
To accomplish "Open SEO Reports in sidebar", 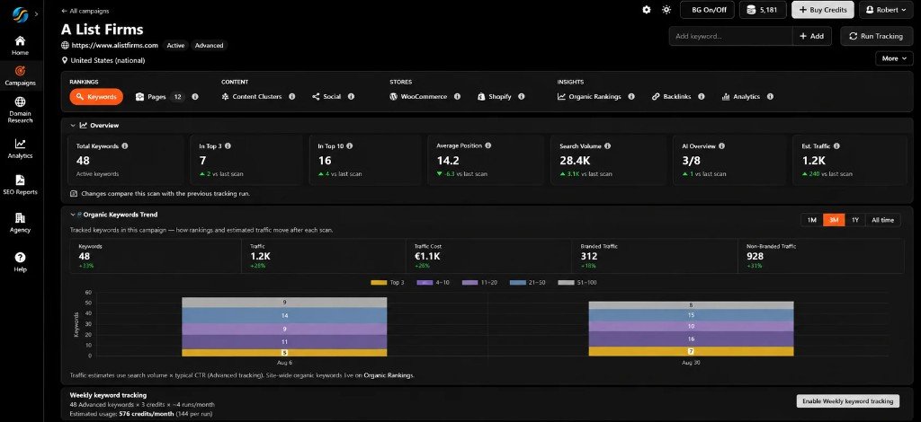I will (20, 185).
